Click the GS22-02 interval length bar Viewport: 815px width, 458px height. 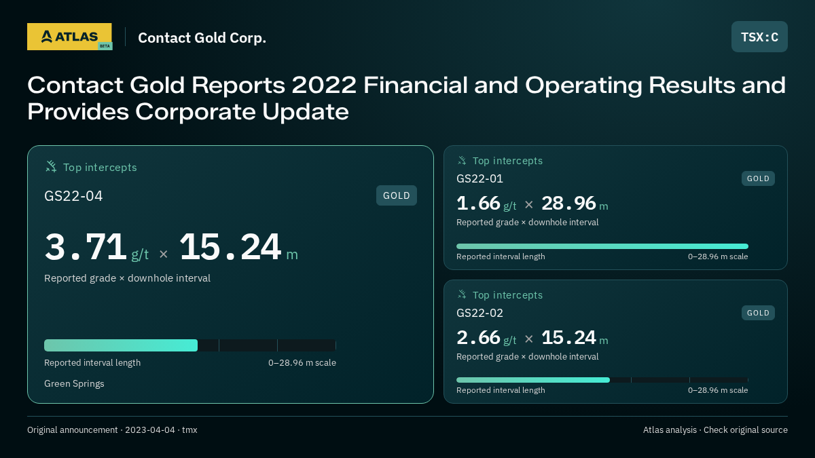pos(602,380)
